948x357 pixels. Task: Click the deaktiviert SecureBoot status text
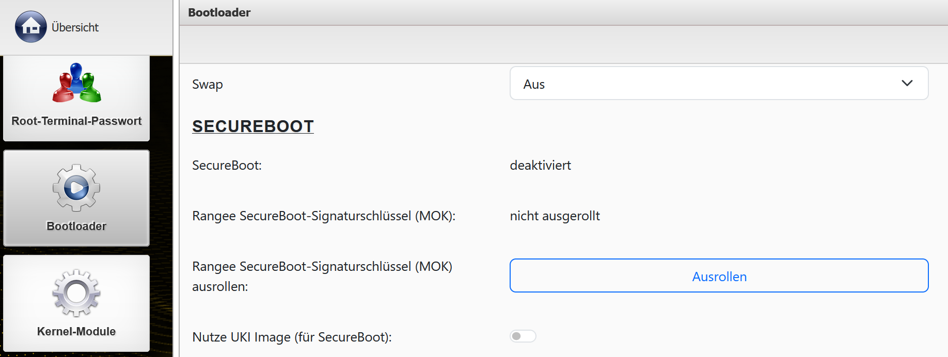click(x=540, y=165)
